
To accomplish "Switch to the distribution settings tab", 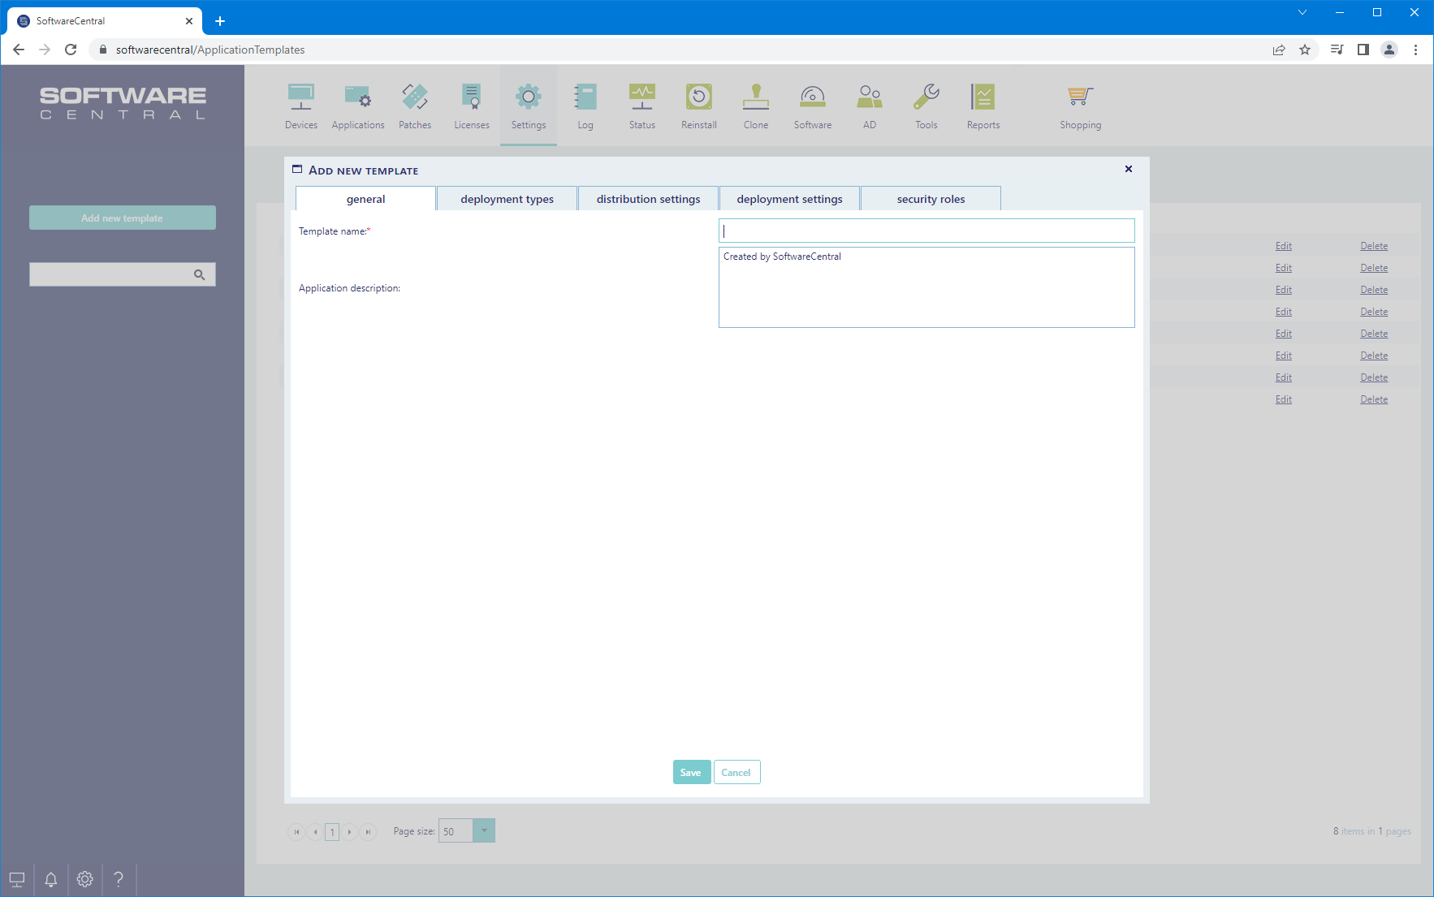I will point(648,199).
